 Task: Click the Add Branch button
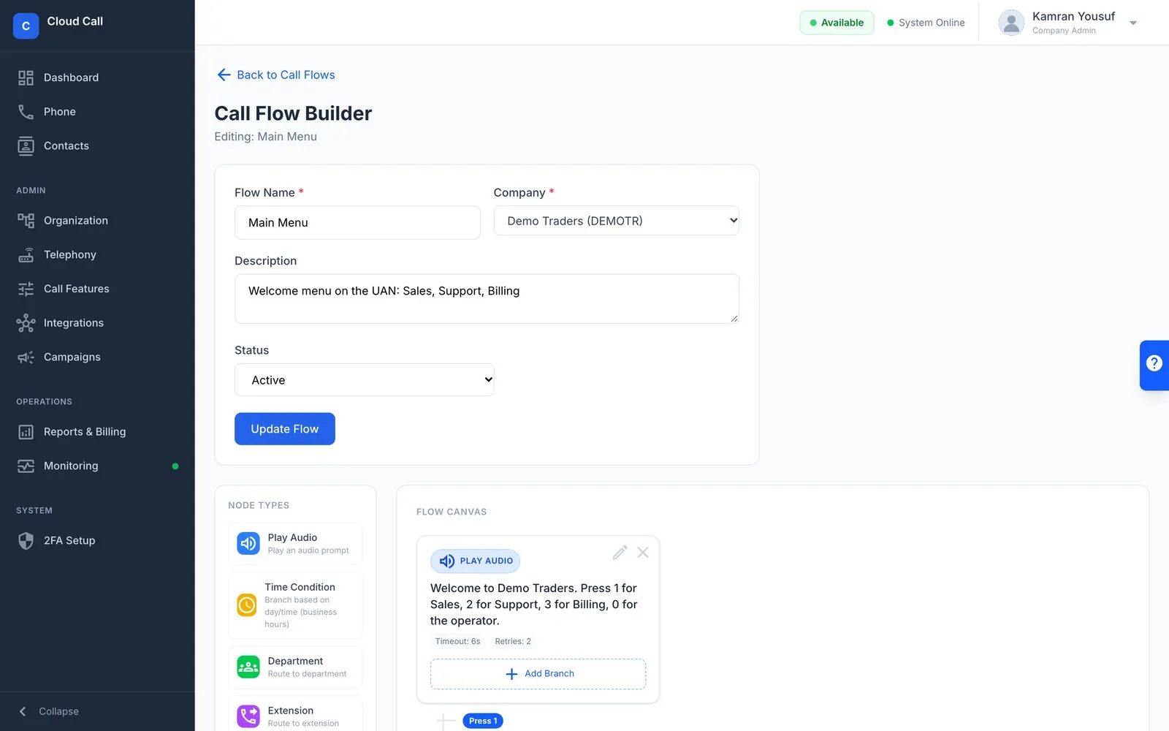(538, 674)
